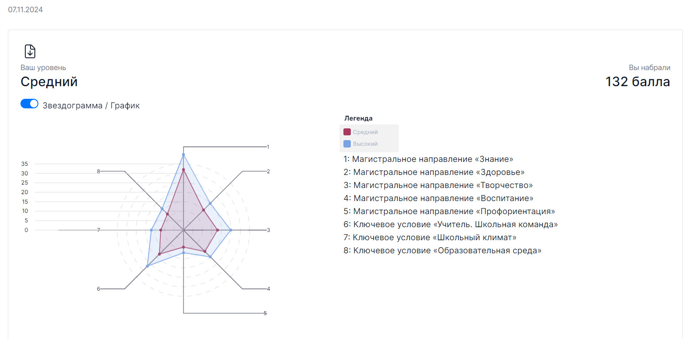Hide the Высокий series via legend label
The image size is (689, 339).
(x=365, y=144)
